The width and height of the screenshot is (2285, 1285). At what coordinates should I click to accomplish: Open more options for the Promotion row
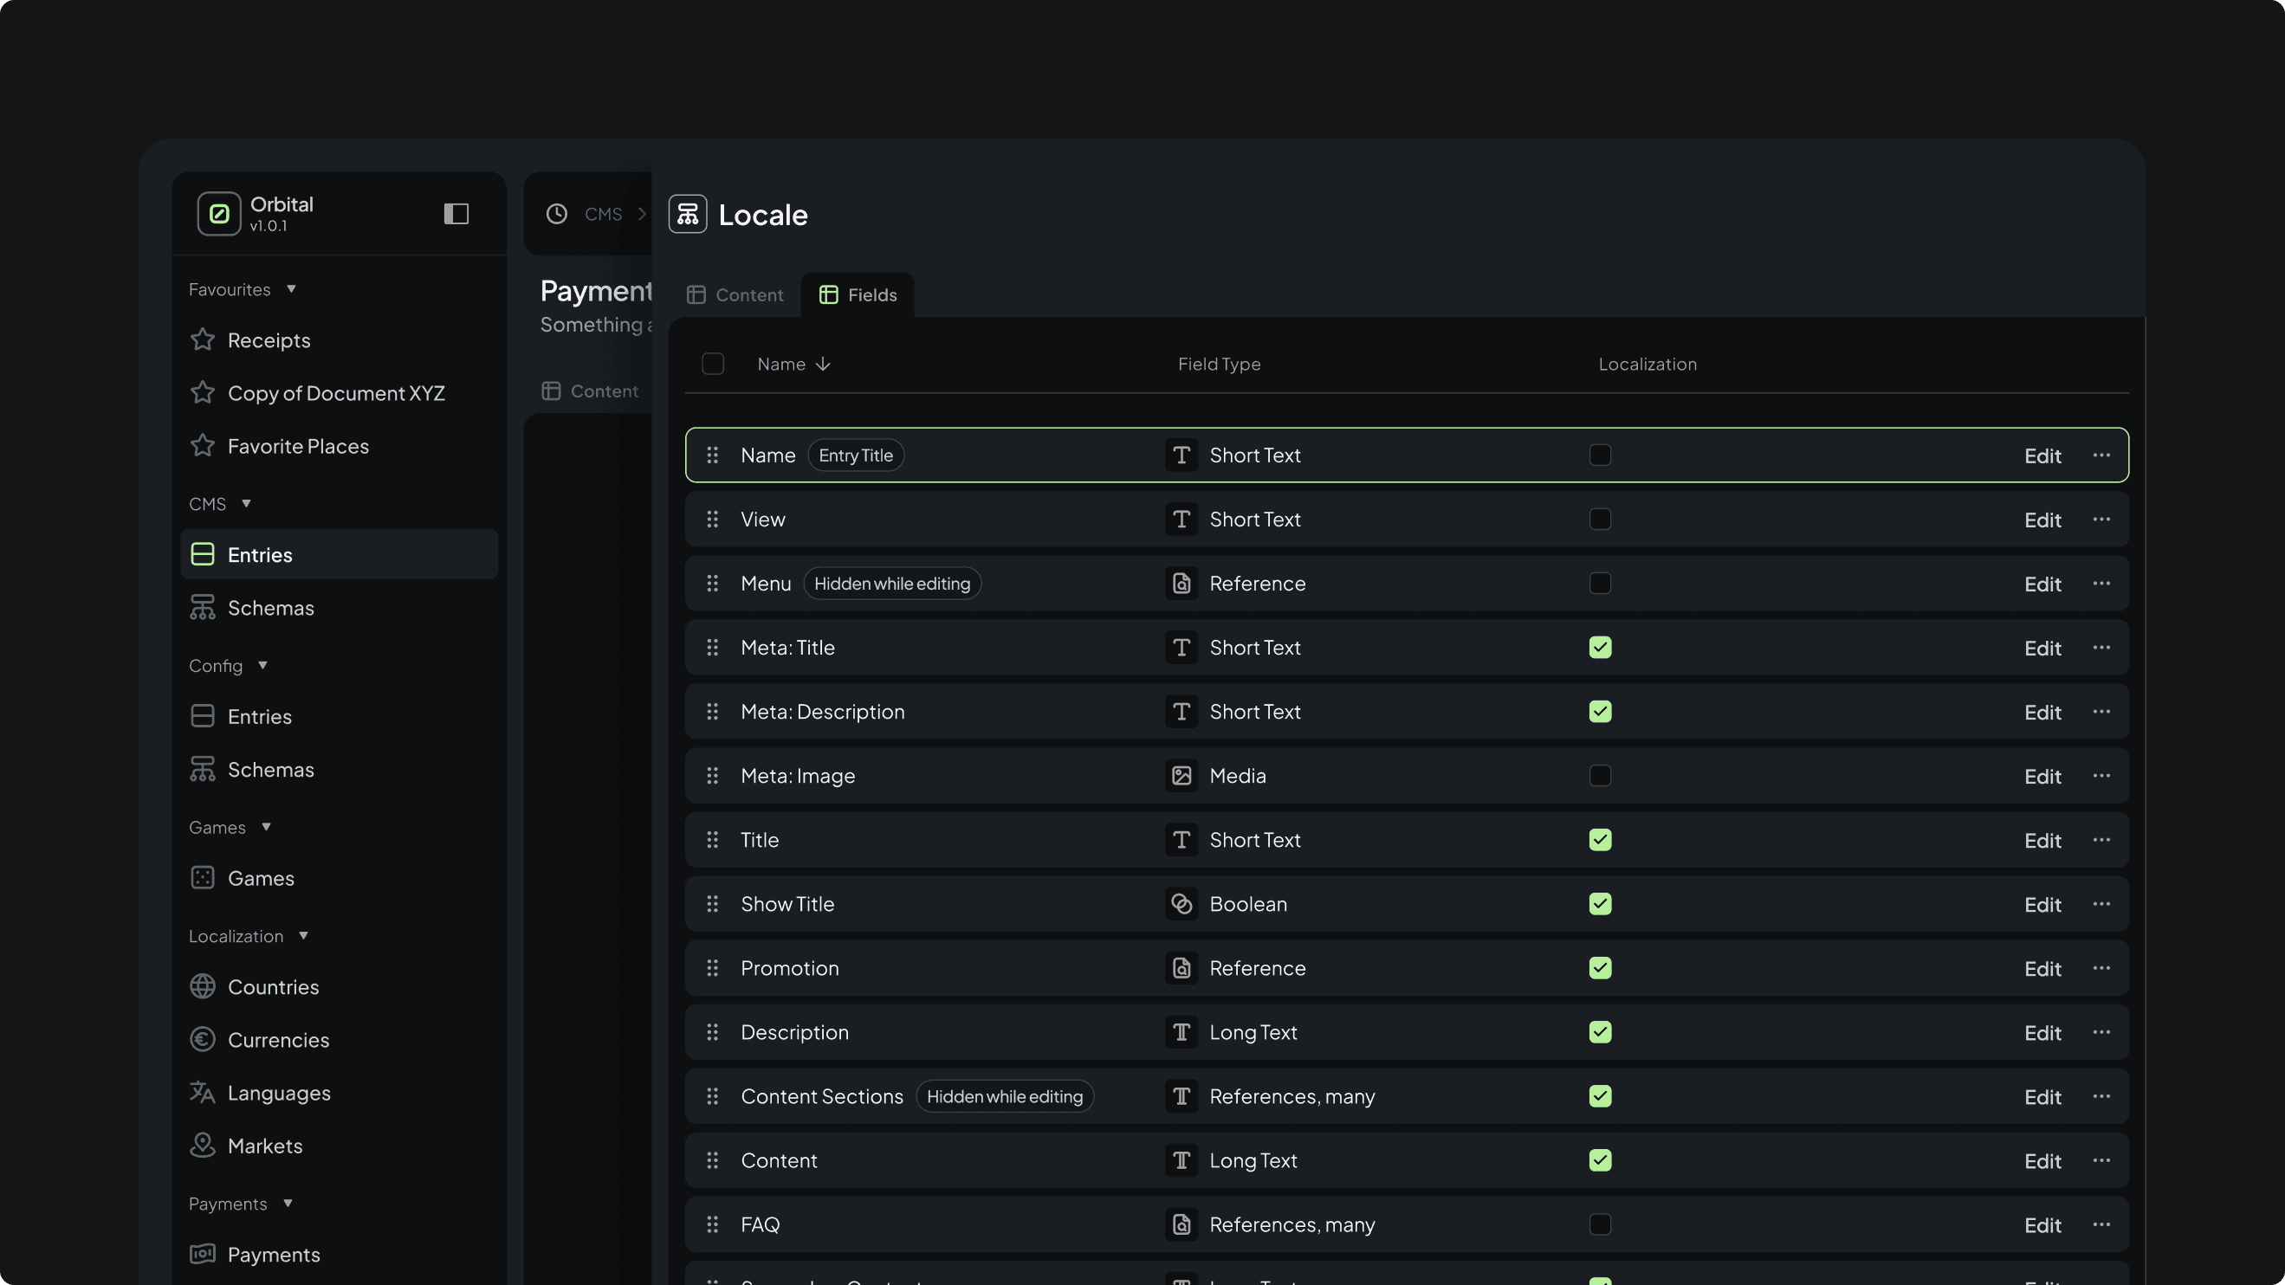coord(2101,967)
